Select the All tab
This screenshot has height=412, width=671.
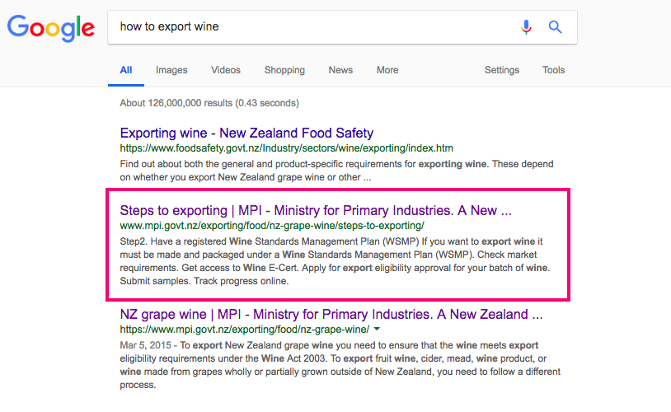[126, 70]
